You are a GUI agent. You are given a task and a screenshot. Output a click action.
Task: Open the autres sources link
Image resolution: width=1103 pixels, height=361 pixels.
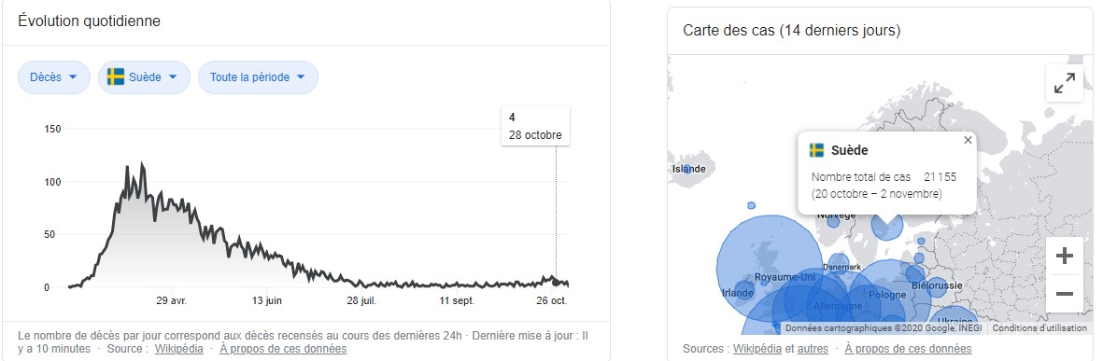click(x=813, y=348)
